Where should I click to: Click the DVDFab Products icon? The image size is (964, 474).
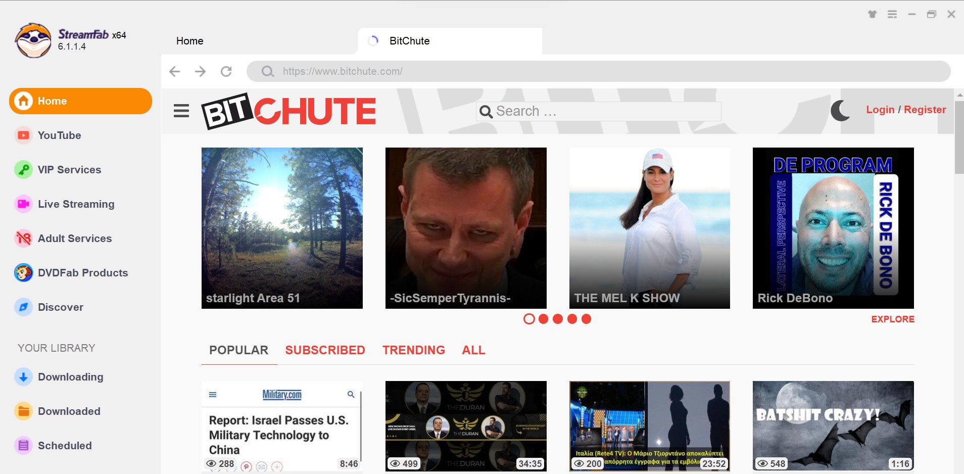click(x=23, y=273)
